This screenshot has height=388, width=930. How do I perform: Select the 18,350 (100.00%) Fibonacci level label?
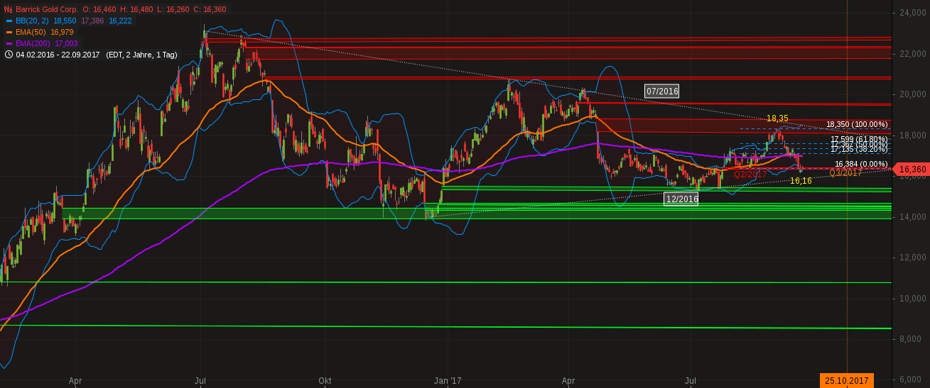coord(857,124)
